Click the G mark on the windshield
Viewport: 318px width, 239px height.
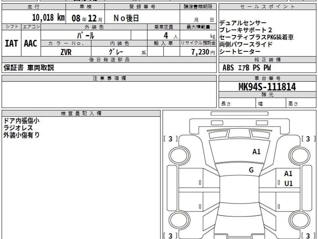[251, 170]
